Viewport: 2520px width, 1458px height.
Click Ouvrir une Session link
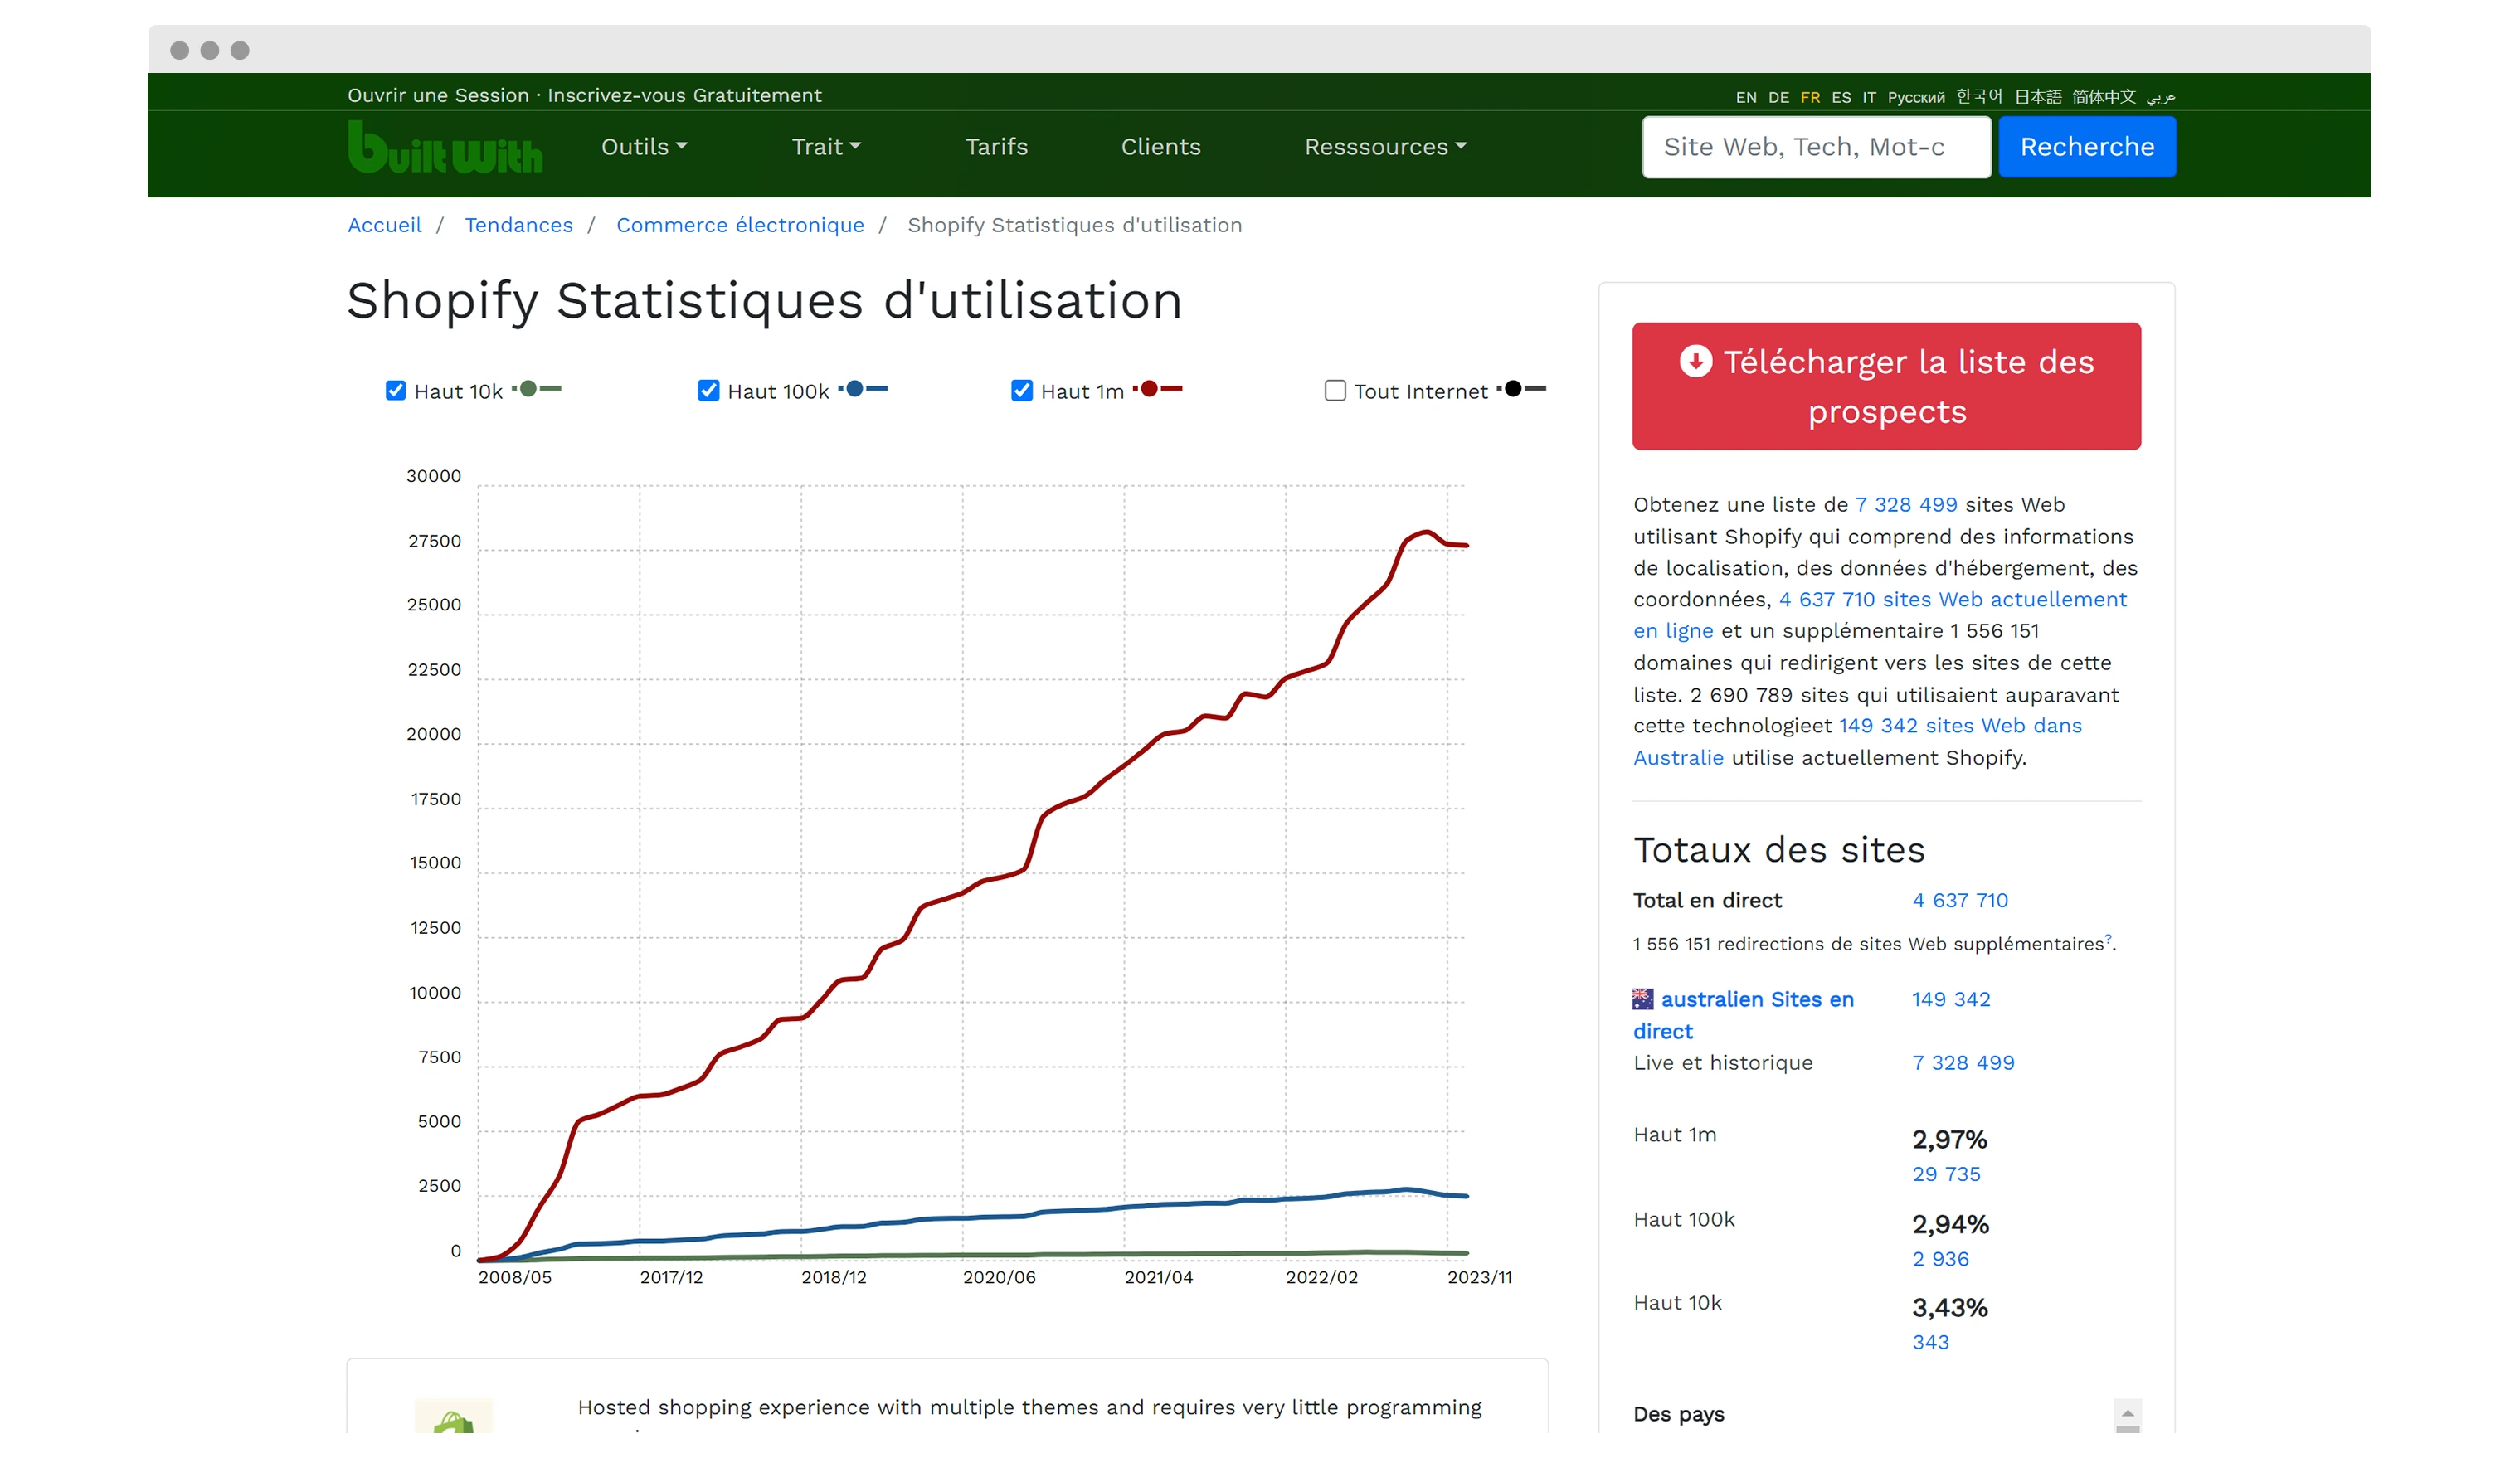pos(438,95)
